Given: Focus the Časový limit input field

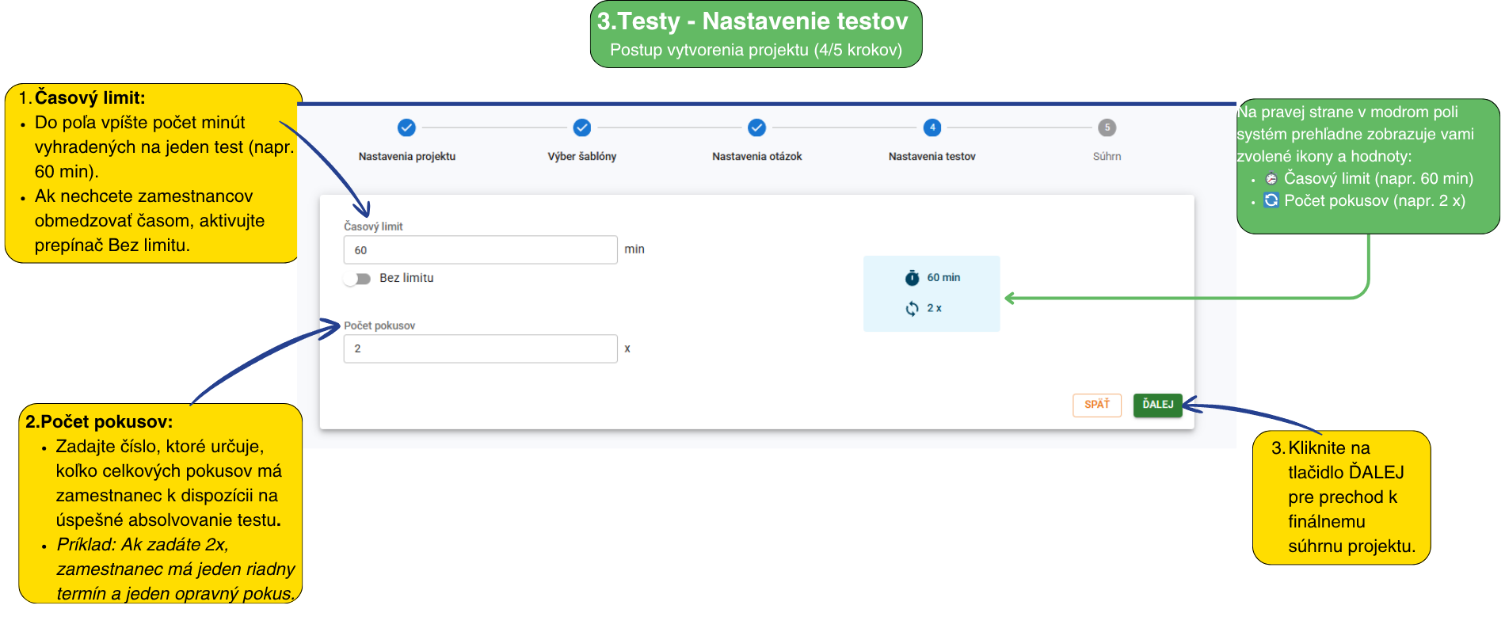Looking at the screenshot, I should [x=480, y=250].
